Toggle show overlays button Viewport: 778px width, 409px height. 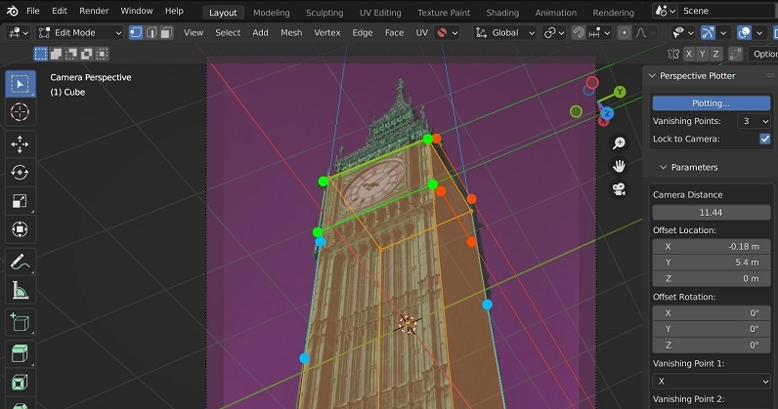744,33
